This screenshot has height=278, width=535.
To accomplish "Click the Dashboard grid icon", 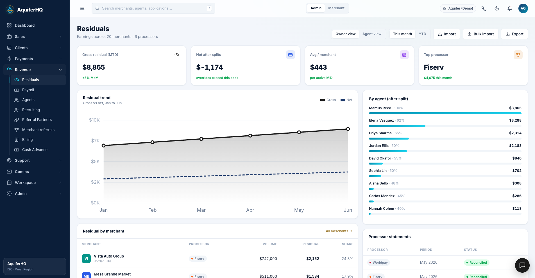I will (9, 25).
